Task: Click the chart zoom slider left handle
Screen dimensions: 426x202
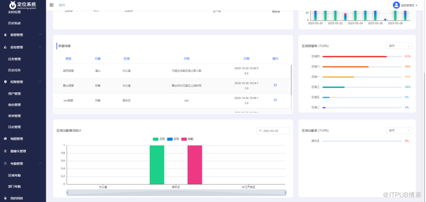Action: pyautogui.click(x=67, y=192)
